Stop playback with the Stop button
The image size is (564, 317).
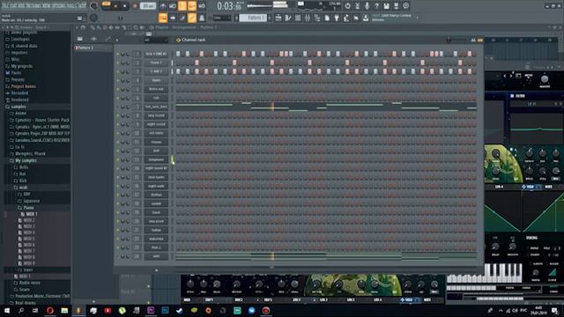click(x=125, y=6)
